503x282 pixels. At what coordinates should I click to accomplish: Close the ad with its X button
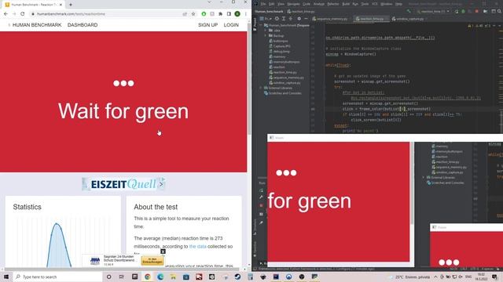coord(163,251)
